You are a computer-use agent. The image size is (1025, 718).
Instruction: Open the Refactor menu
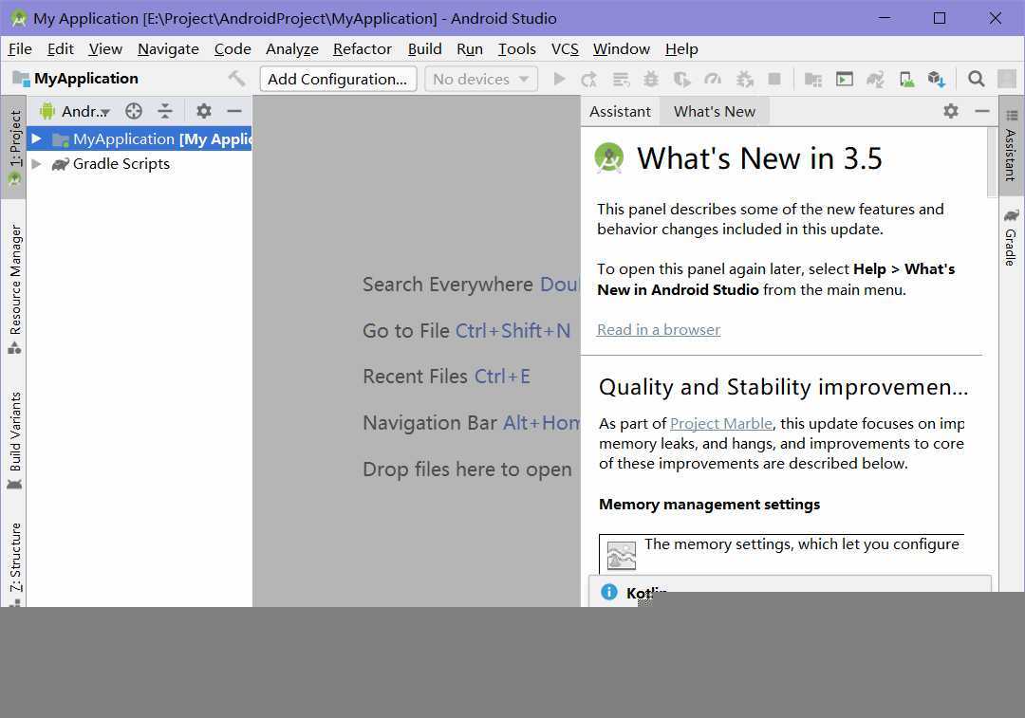pos(363,49)
